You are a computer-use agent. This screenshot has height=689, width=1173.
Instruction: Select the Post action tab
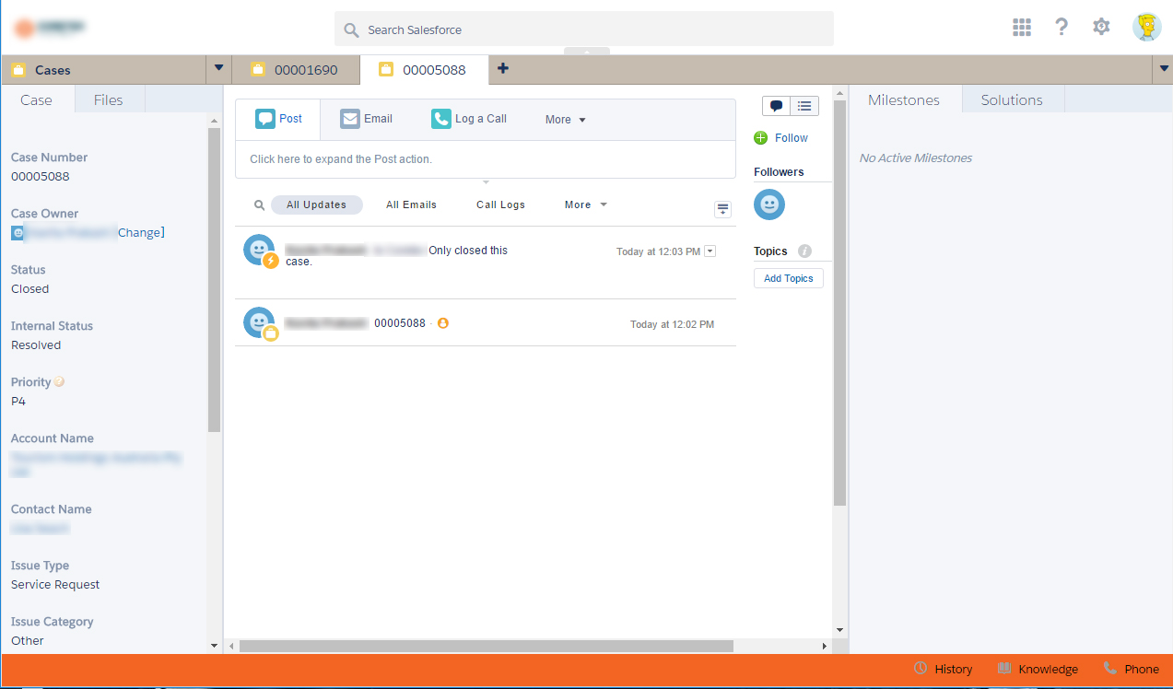click(278, 119)
